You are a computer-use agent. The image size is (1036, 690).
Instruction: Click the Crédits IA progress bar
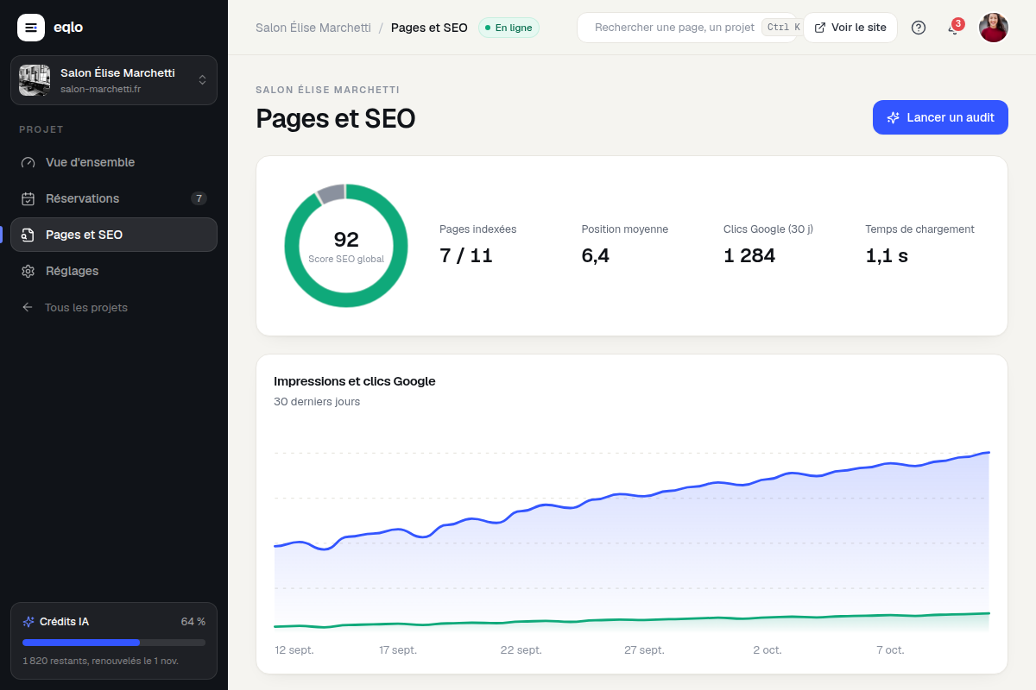click(x=114, y=643)
